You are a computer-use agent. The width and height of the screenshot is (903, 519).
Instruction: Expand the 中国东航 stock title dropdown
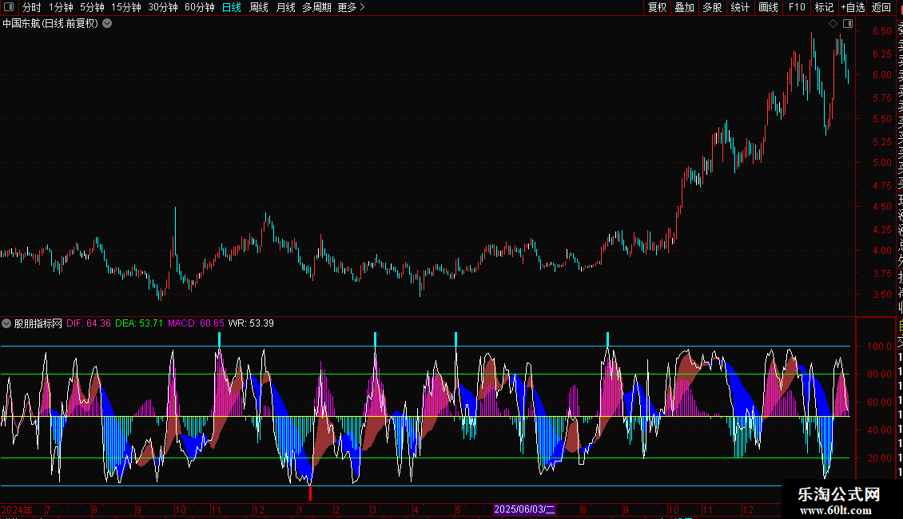pyautogui.click(x=107, y=24)
